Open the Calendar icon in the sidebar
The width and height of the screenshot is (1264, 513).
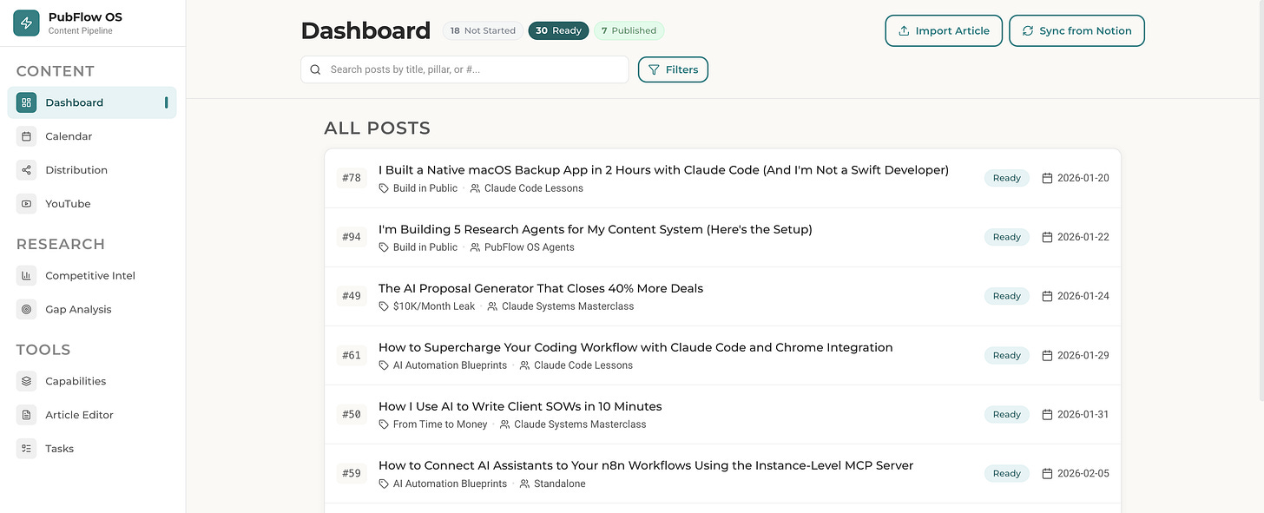29,136
